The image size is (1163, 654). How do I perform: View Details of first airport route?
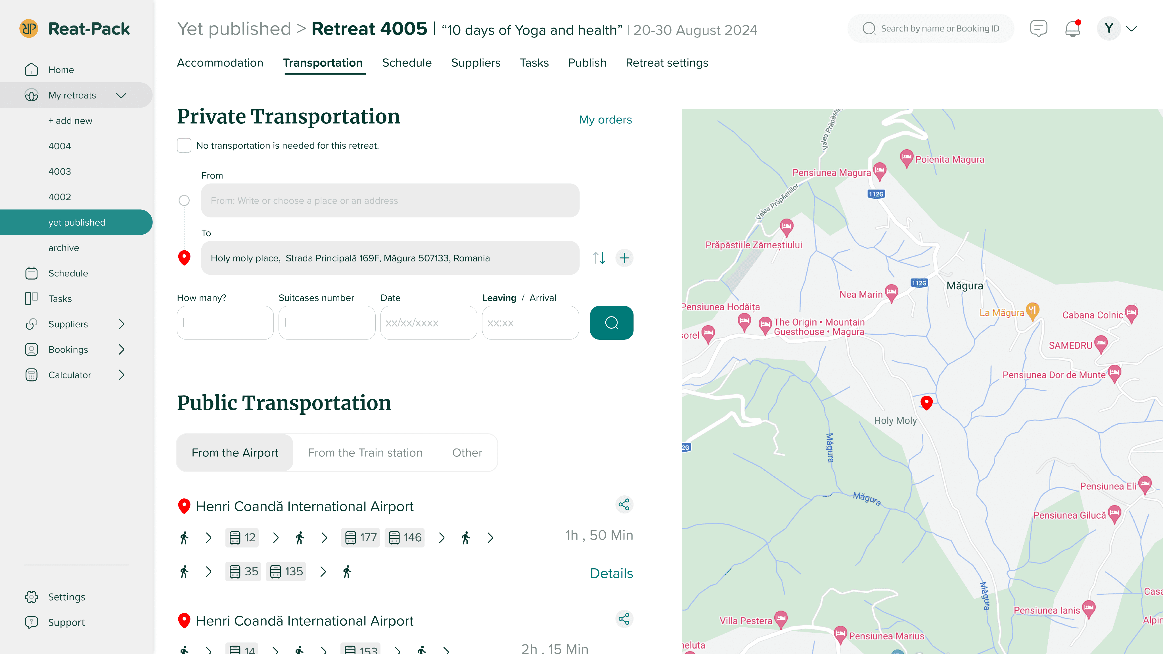click(611, 573)
